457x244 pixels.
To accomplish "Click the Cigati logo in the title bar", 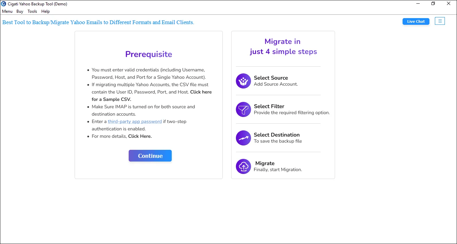I will (4, 4).
